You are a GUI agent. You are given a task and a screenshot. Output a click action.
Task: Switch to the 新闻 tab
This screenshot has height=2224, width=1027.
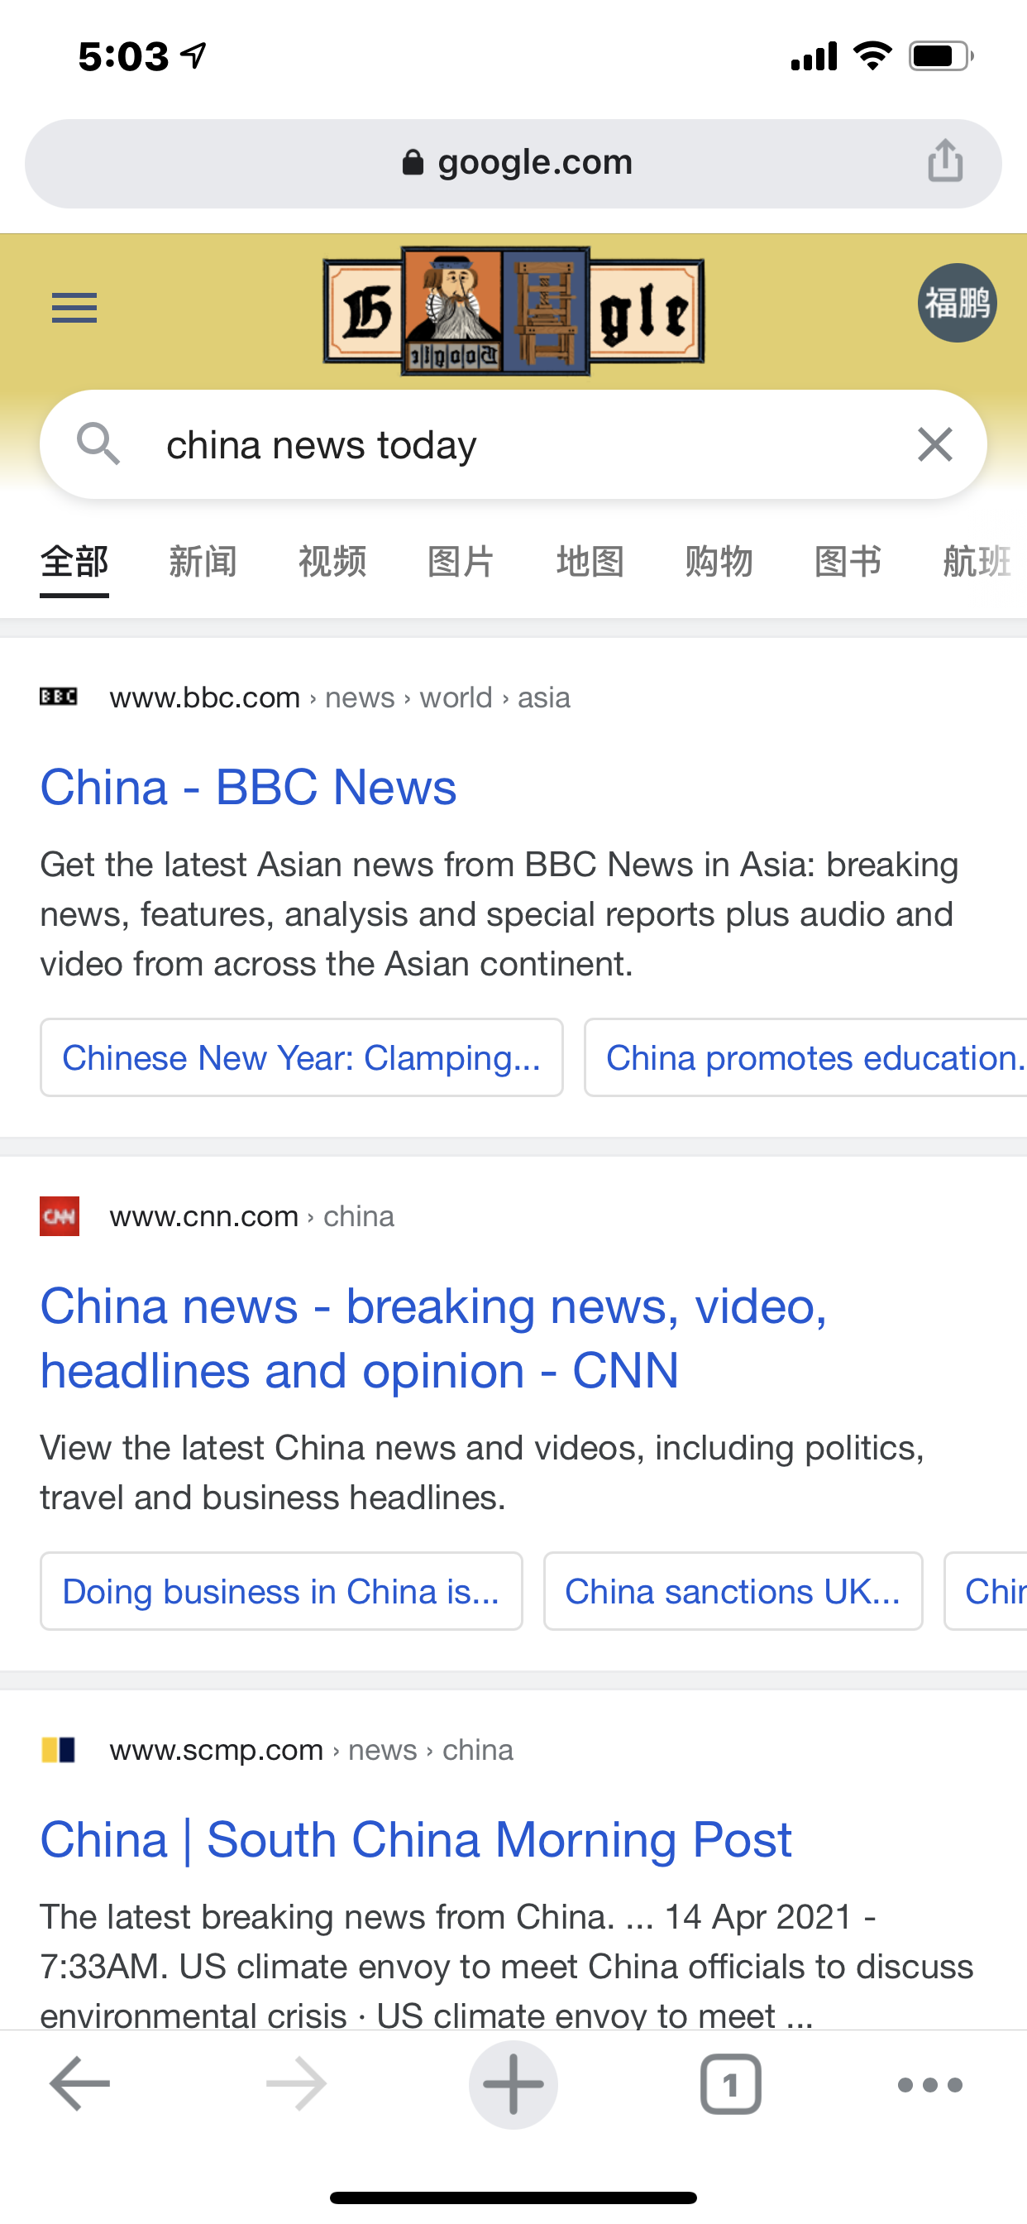pyautogui.click(x=203, y=562)
